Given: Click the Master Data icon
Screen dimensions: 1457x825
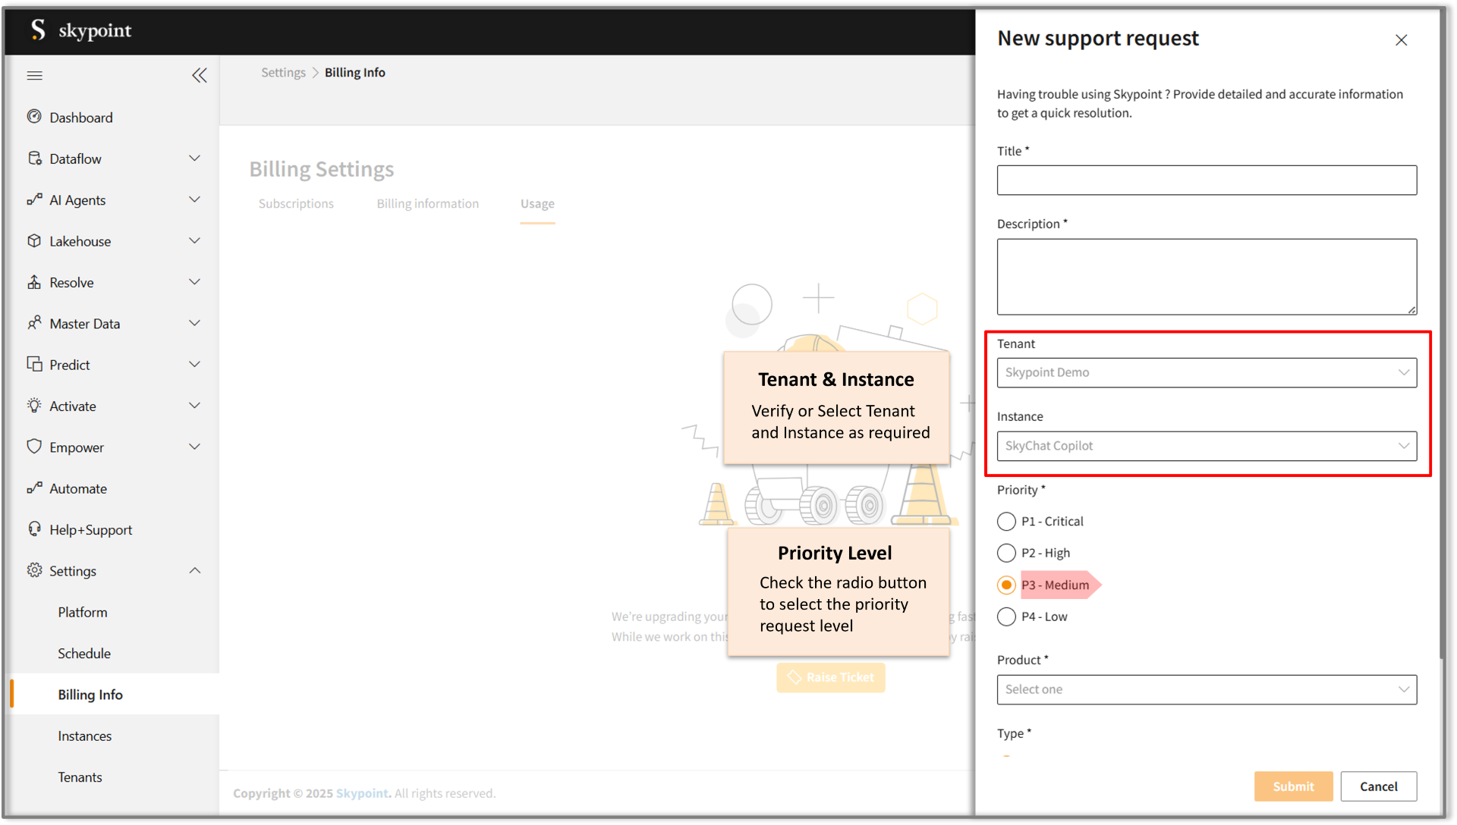Looking at the screenshot, I should tap(34, 323).
